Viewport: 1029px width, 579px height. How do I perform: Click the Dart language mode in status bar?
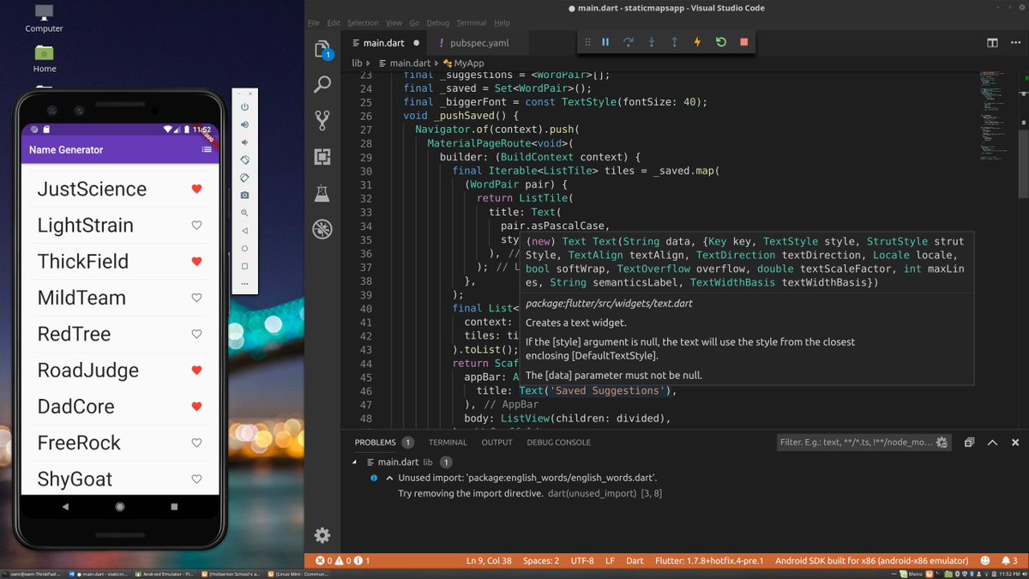(635, 560)
